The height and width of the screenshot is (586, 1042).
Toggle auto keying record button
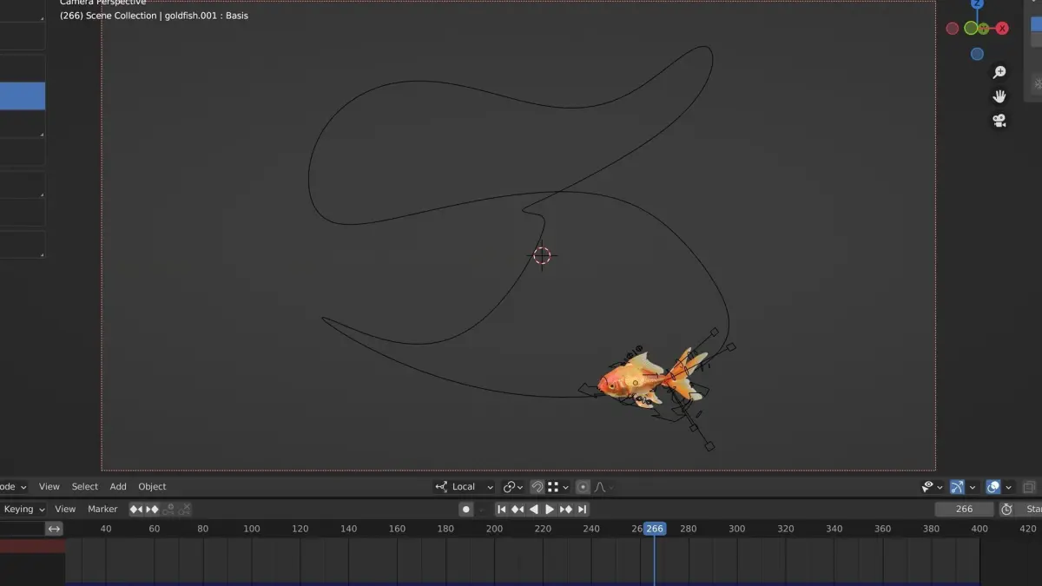(x=466, y=510)
